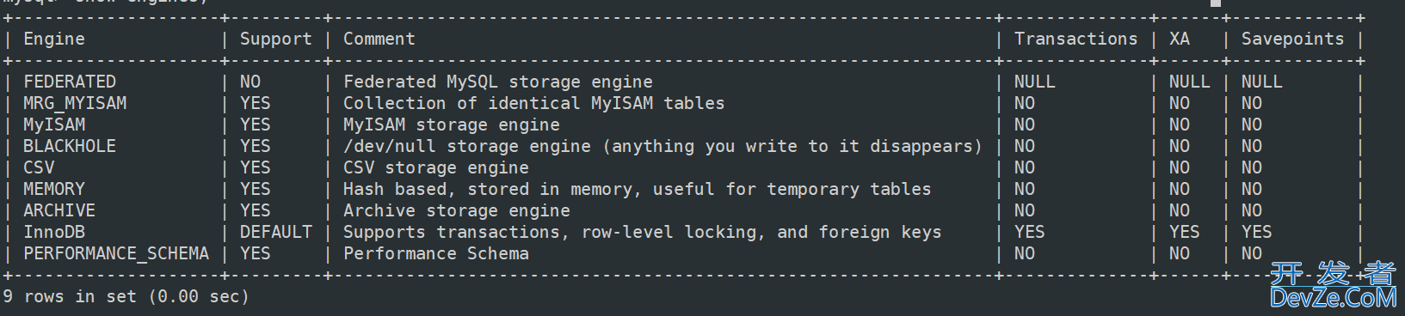Click the DevZe.CoM watermark logo
This screenshot has height=316, width=1405.
[1333, 286]
